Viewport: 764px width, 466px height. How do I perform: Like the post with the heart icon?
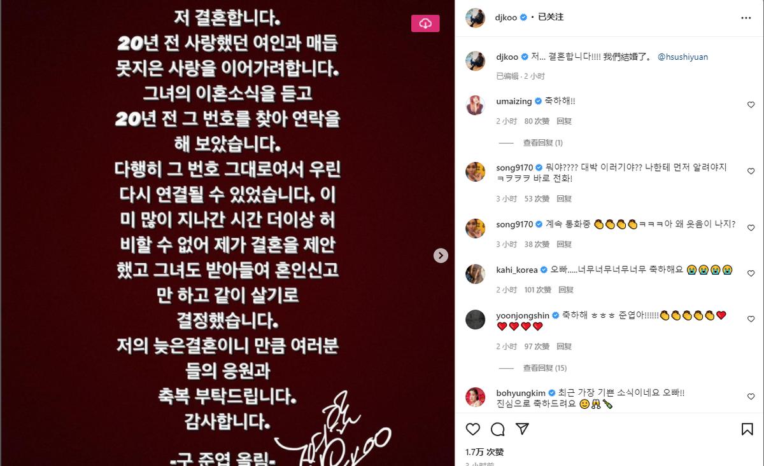472,429
